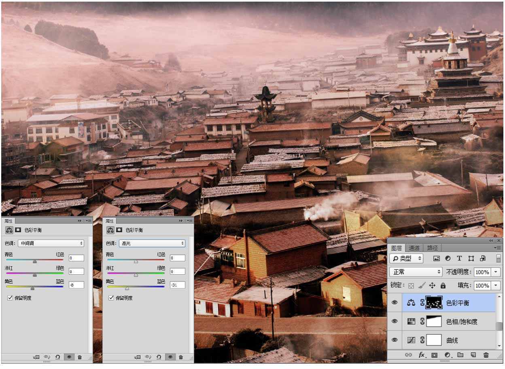505x369 pixels.
Task: Toggle the mask link on the 色彩平衡 layer
Action: tap(422, 302)
